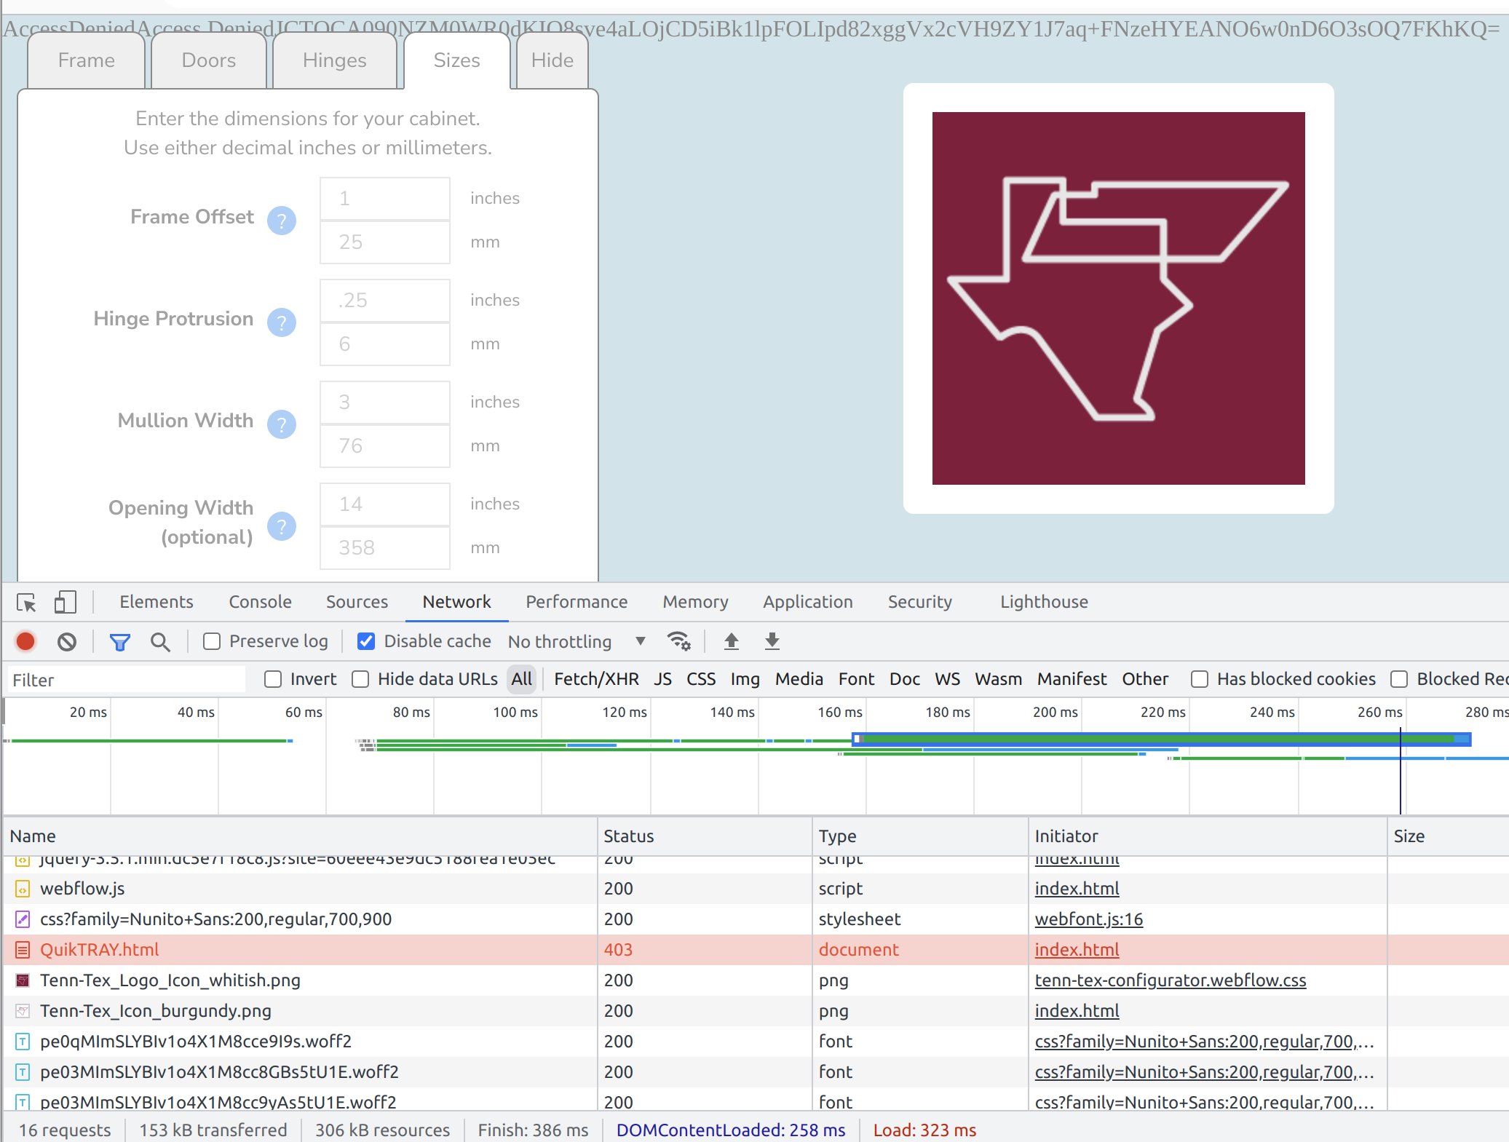The image size is (1509, 1142).
Task: Toggle the device toolbar icon
Action: (65, 603)
